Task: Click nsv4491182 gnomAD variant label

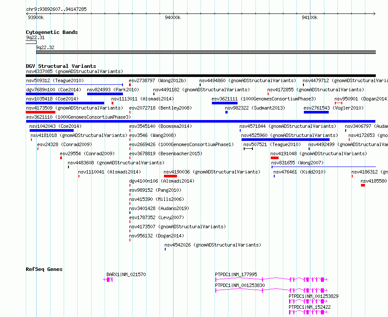Action: click(x=201, y=90)
